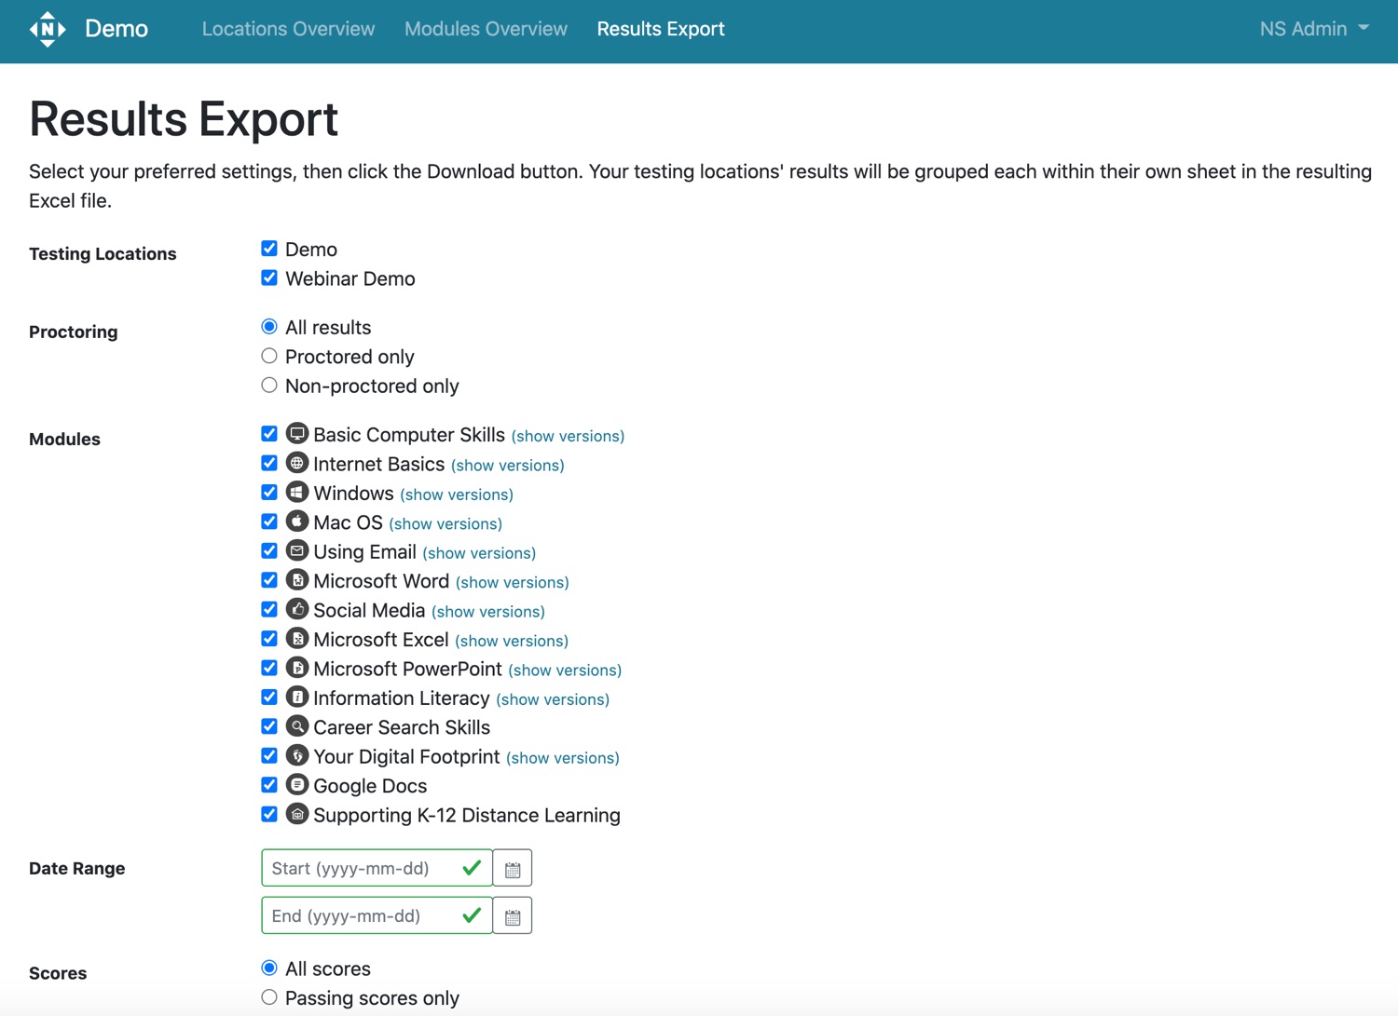Click the Mac OS apple icon
Image resolution: width=1398 pixels, height=1016 pixels.
tap(296, 522)
